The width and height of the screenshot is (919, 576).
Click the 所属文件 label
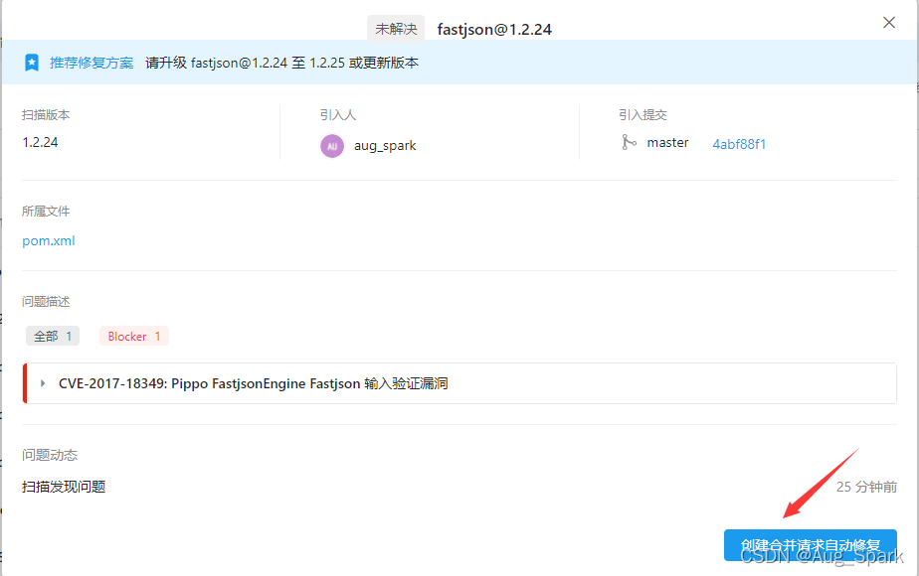point(46,211)
